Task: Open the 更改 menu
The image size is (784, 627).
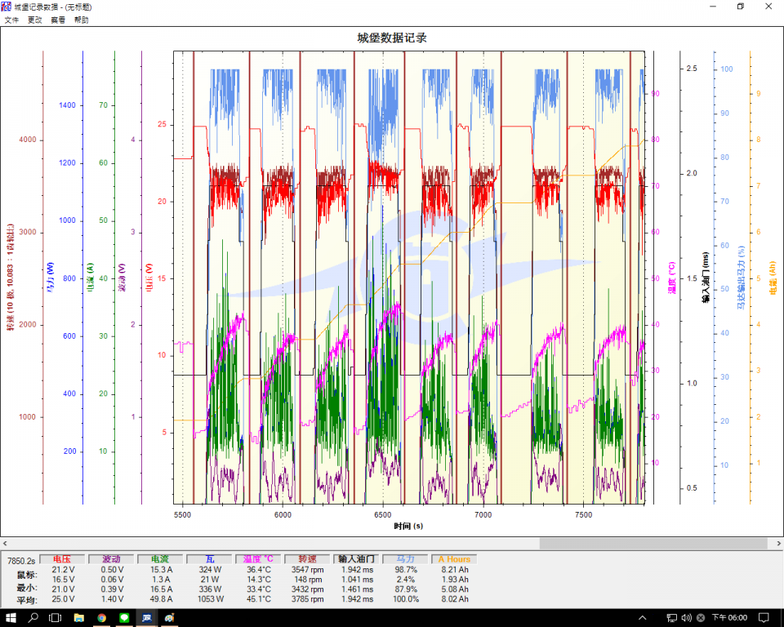Action: coord(34,20)
